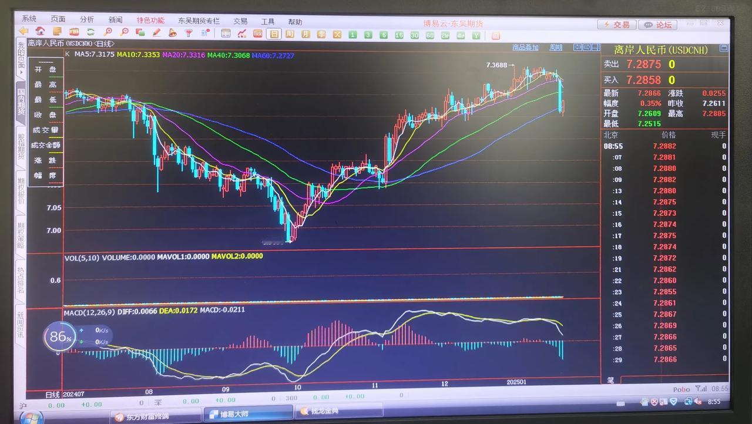Image resolution: width=752 pixels, height=424 pixels.
Task: Select the 30-minute period button
Action: coord(414,35)
